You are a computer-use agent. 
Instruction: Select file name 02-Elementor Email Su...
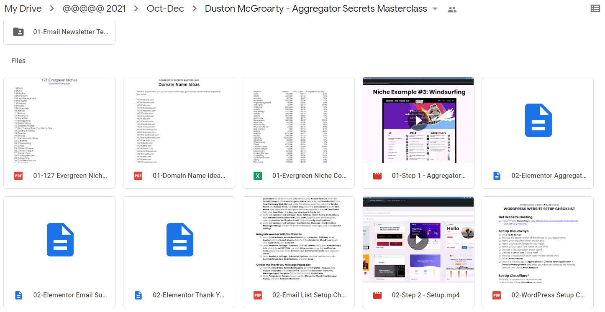click(x=70, y=295)
